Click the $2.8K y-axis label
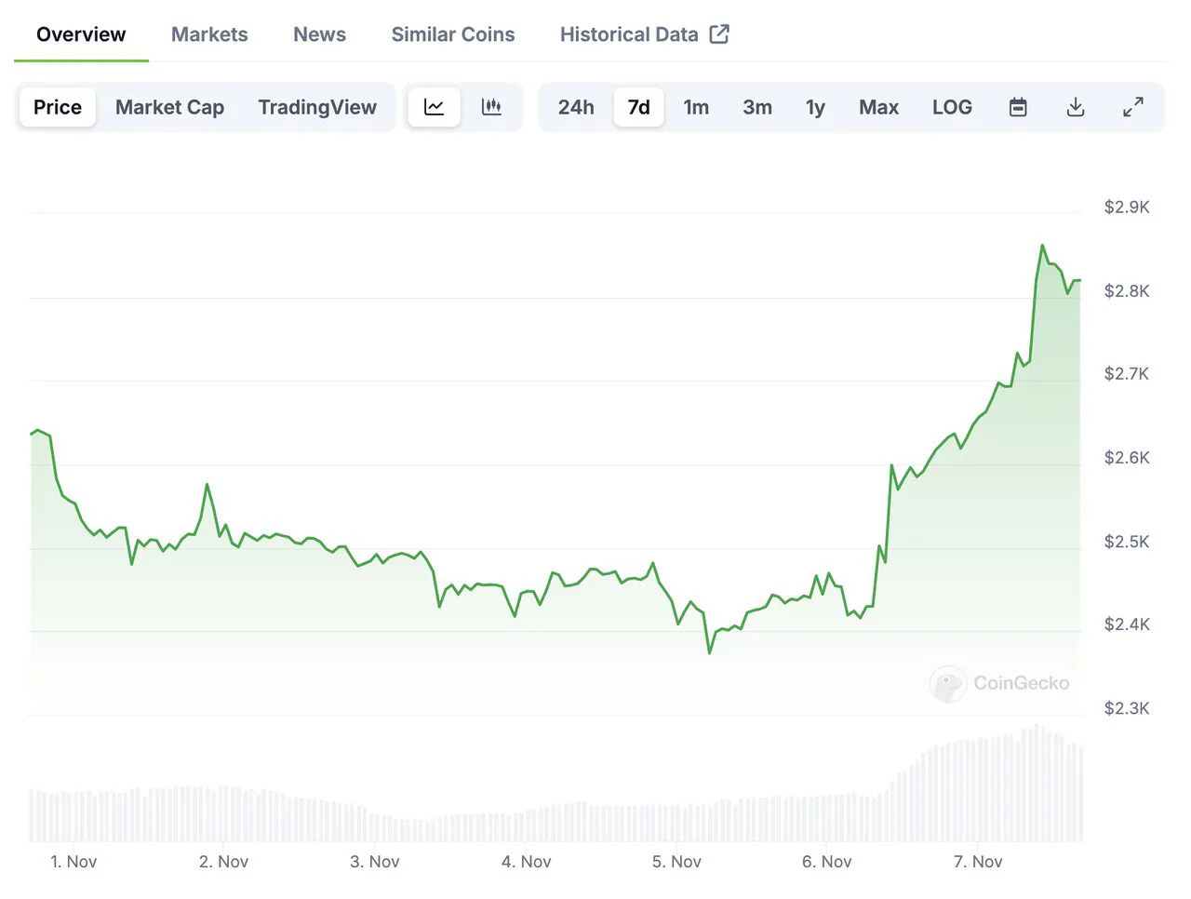The height and width of the screenshot is (899, 1191). (x=1127, y=290)
